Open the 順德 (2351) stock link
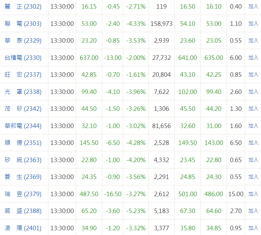 [x=23, y=143]
